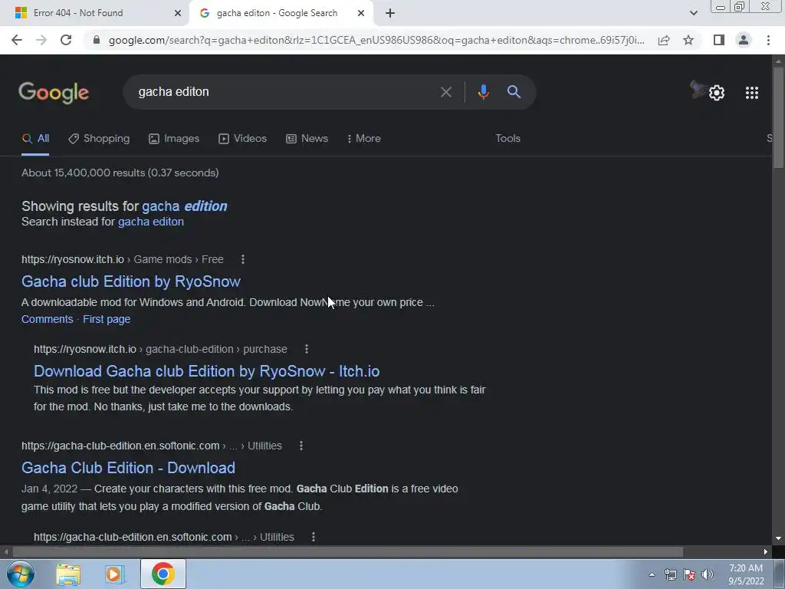Click the horizontal scrollbar thumb

click(348, 552)
